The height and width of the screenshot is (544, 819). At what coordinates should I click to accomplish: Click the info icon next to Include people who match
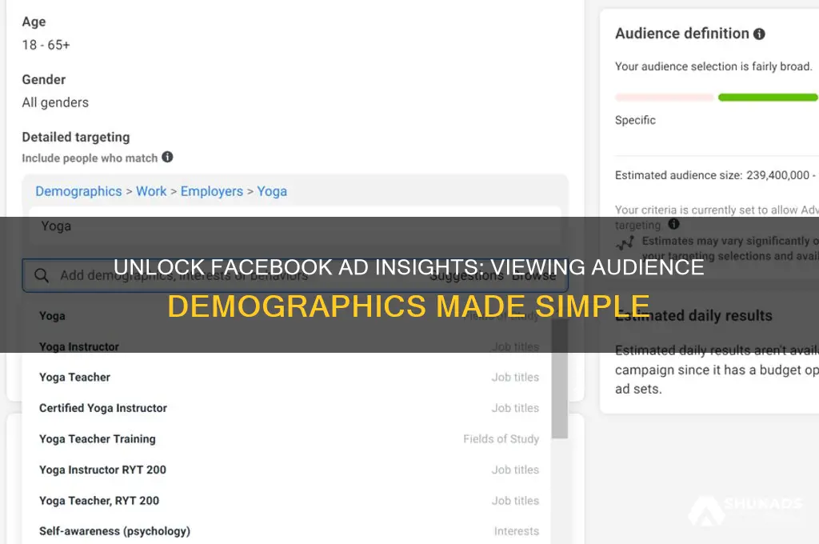click(167, 157)
